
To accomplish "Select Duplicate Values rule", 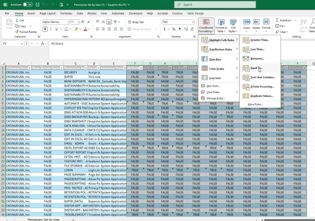I will 260,96.
